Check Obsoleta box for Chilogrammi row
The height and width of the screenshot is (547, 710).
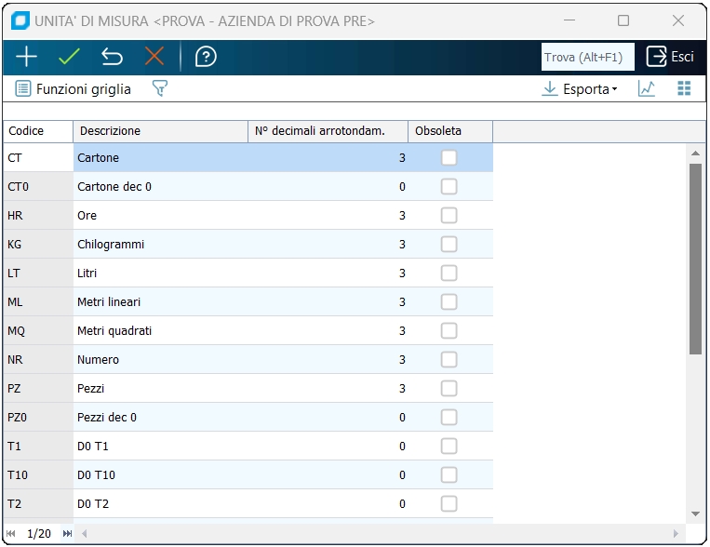coord(449,245)
